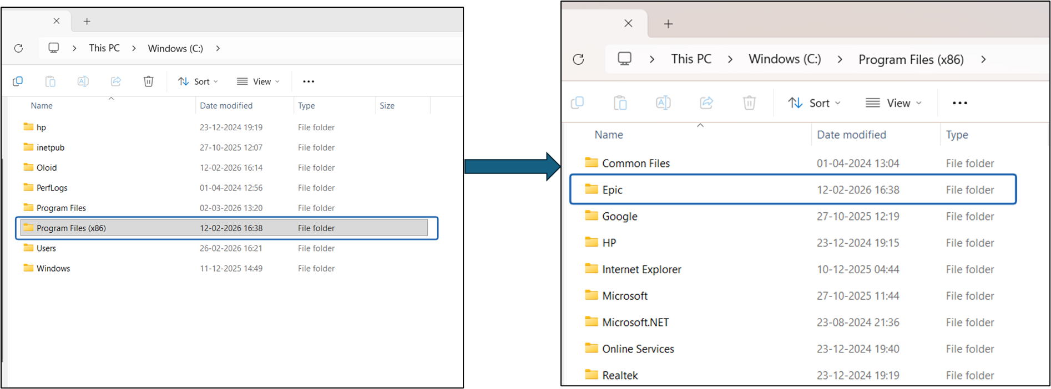1051x389 pixels.
Task: Add a new tab in the right window
Action: pyautogui.click(x=668, y=24)
